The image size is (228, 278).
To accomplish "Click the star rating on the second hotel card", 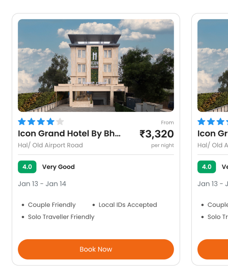I will click(211, 122).
